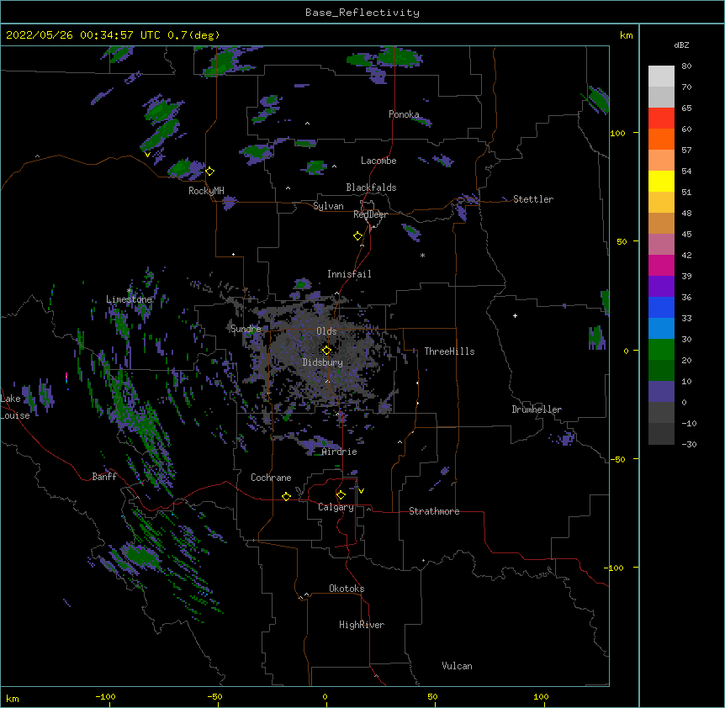
Task: Click the yellow diamond marker near RockyMH
Action: click(209, 172)
